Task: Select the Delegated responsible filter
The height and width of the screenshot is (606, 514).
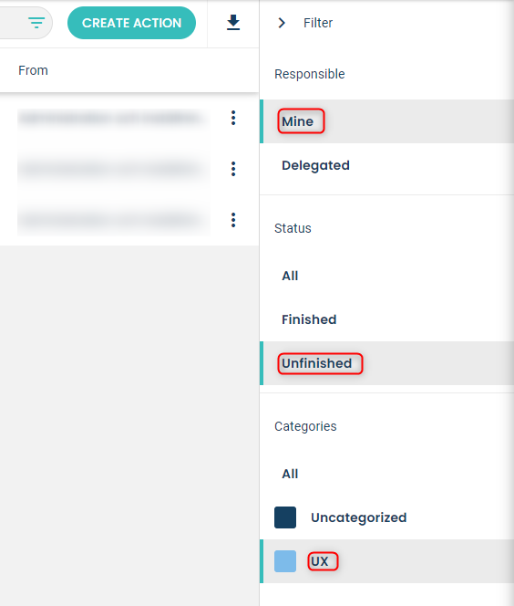Action: point(315,165)
